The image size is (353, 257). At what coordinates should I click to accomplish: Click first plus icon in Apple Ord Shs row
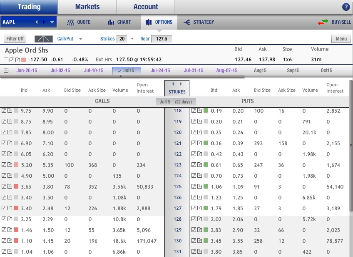coord(6,60)
